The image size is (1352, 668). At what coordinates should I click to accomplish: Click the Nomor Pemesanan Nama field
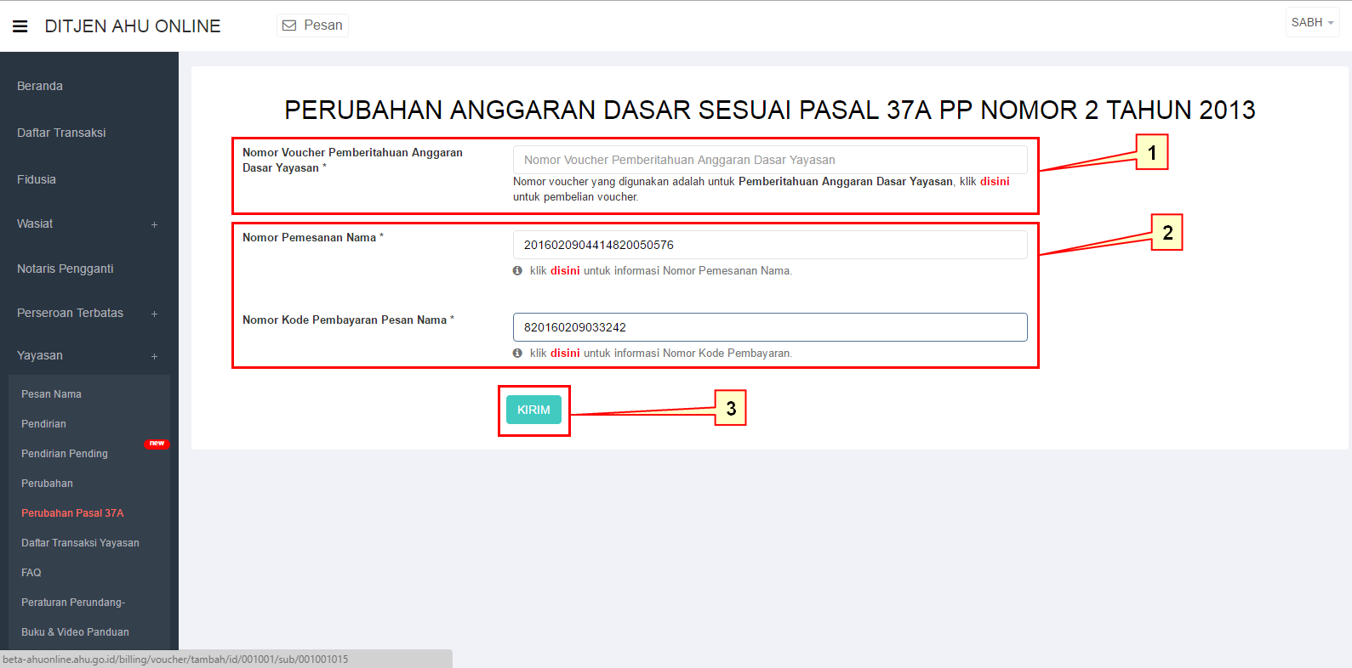coord(769,245)
